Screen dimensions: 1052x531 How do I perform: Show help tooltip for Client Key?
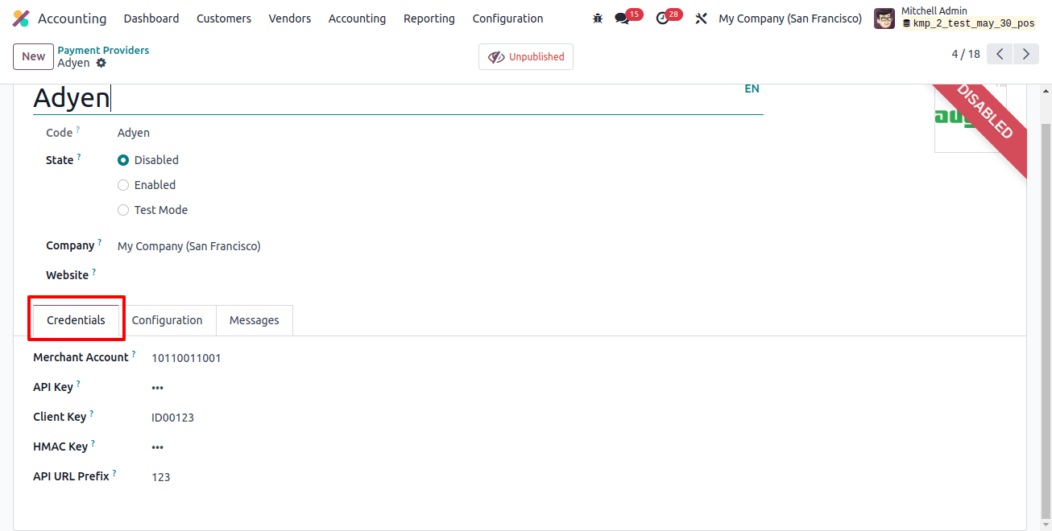91,413
